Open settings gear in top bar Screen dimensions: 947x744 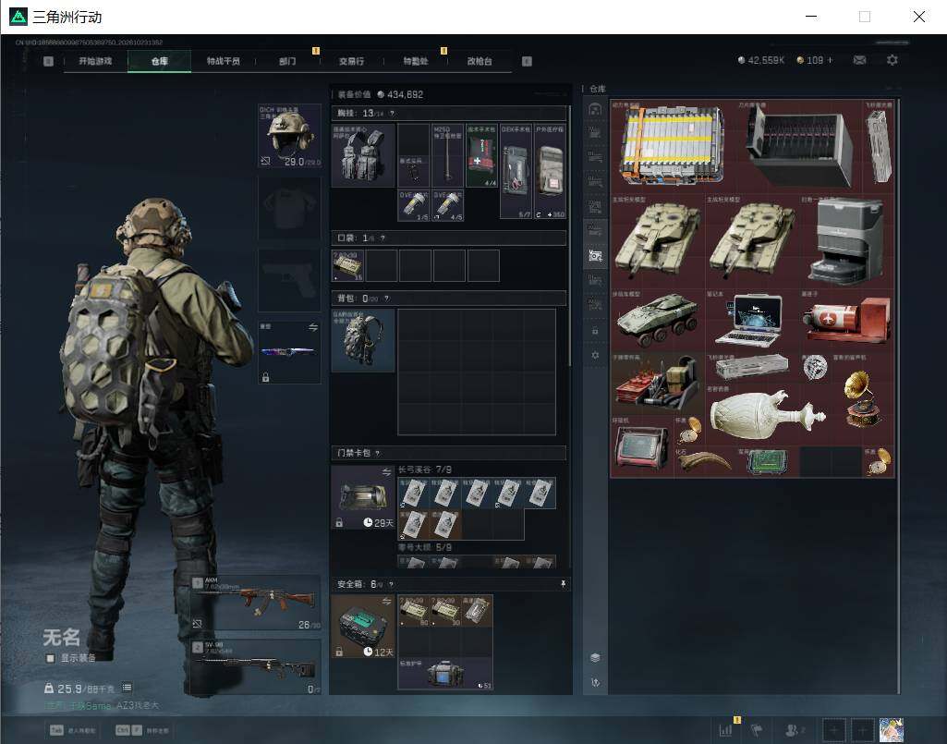pyautogui.click(x=892, y=60)
